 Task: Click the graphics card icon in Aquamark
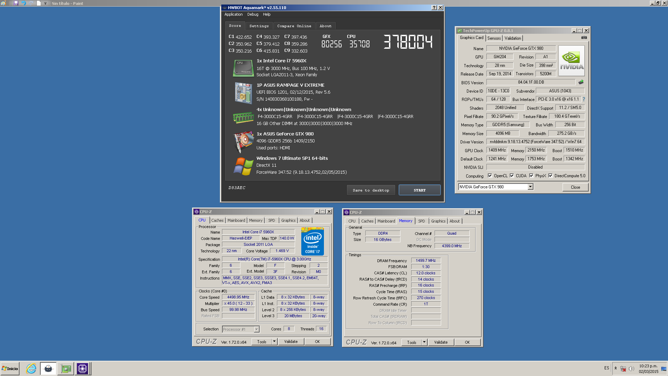[x=243, y=142]
